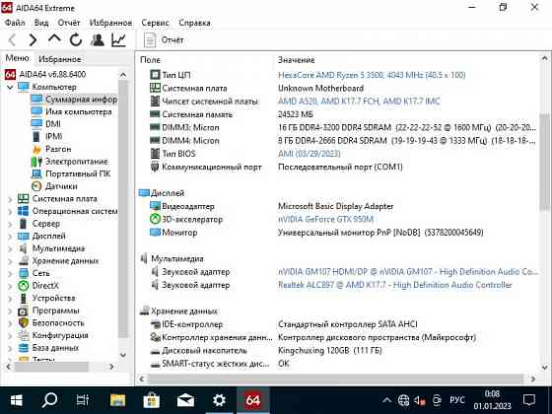Select Суммарная информация in the tree
Screen dimensions: 552x414
click(x=81, y=100)
